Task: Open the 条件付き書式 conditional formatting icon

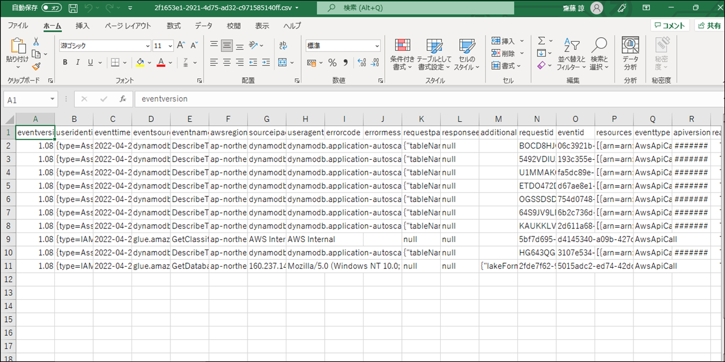Action: click(x=403, y=55)
